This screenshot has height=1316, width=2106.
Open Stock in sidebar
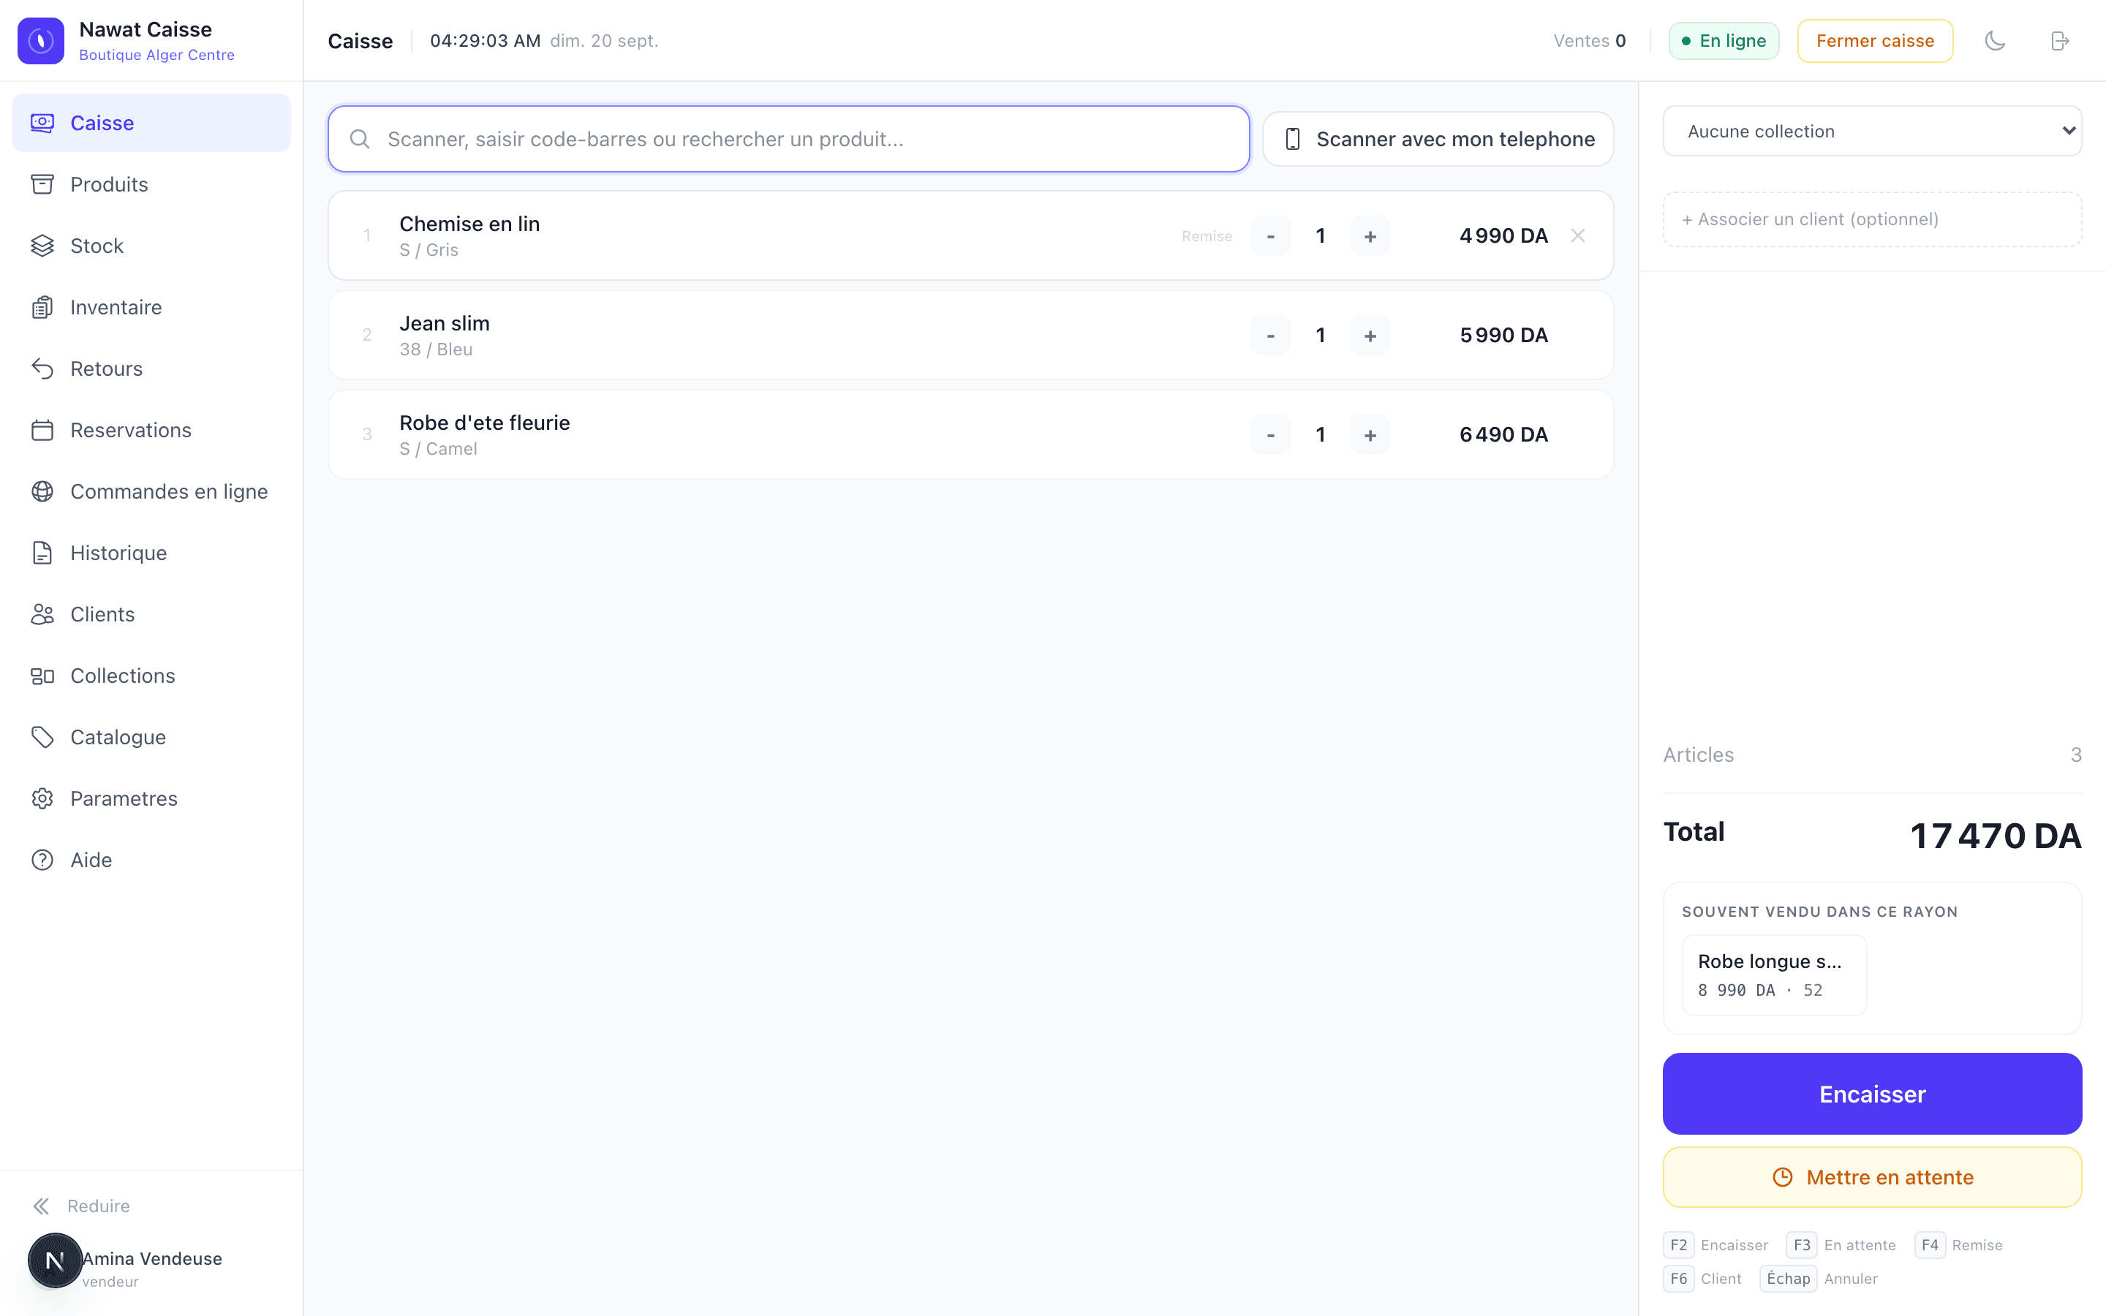151,246
